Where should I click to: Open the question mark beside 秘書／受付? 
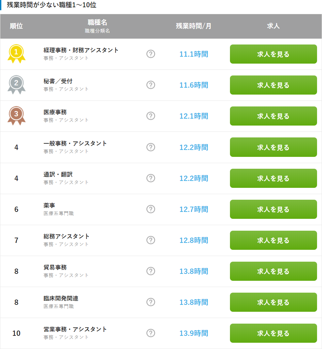tap(151, 85)
